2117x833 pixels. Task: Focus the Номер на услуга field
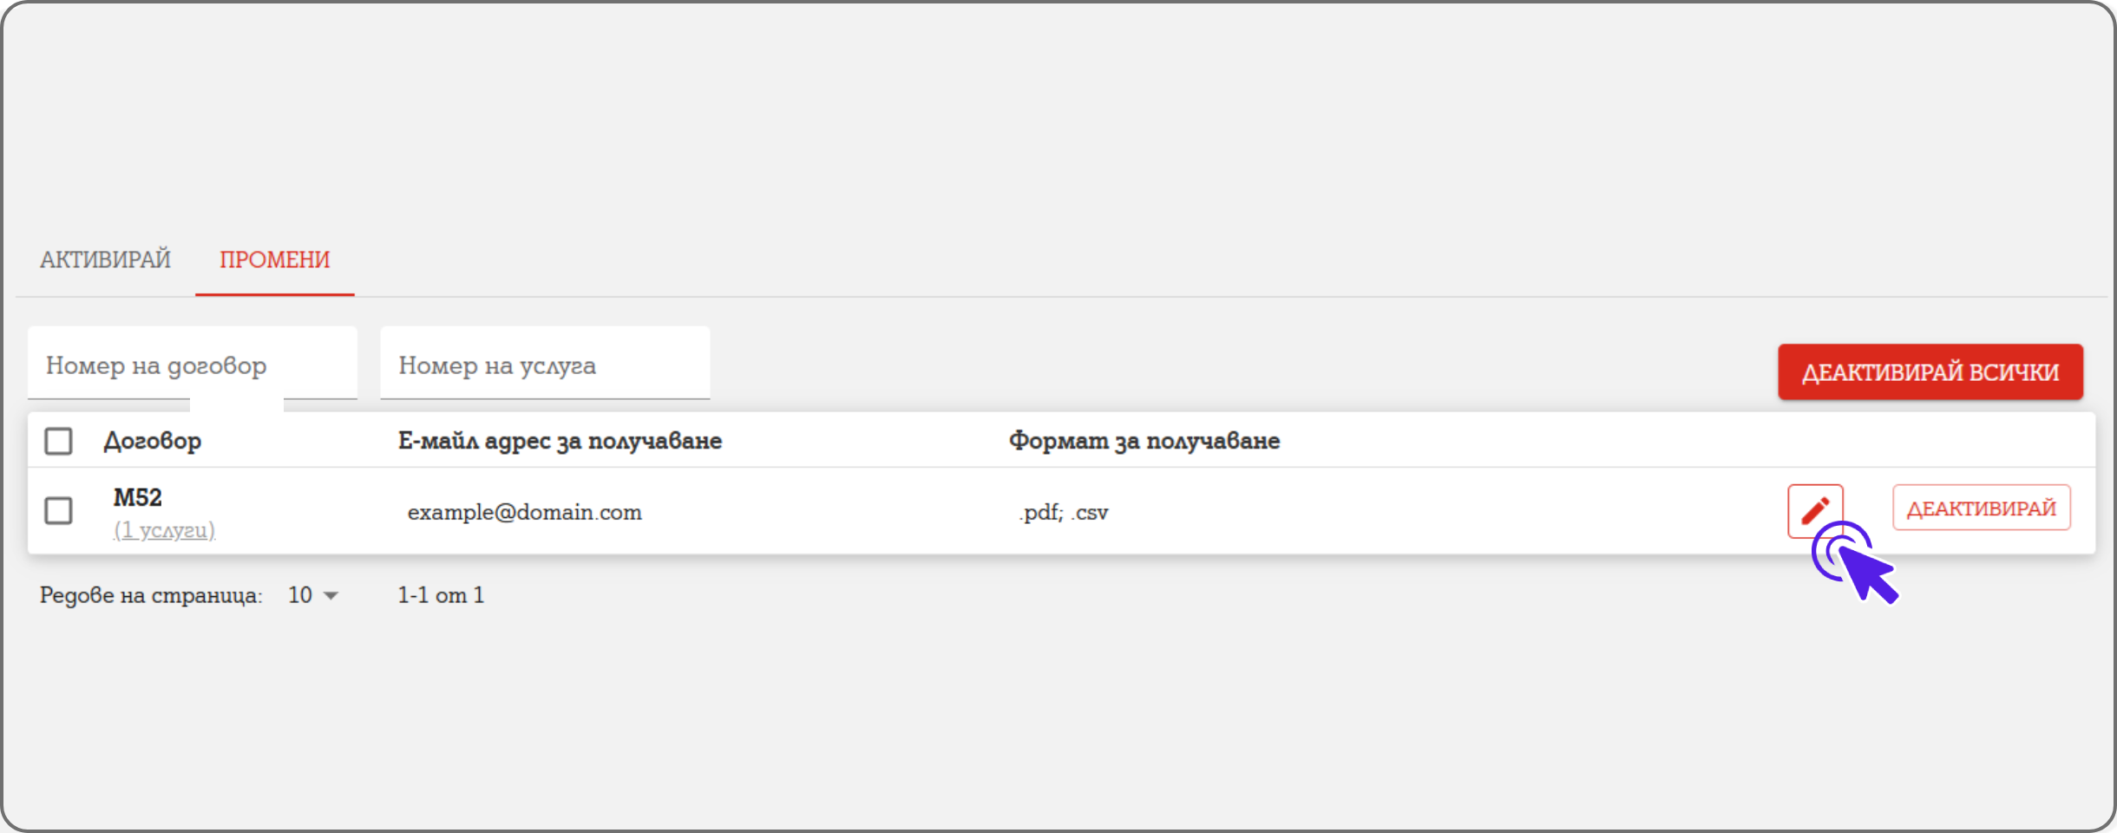tap(544, 365)
